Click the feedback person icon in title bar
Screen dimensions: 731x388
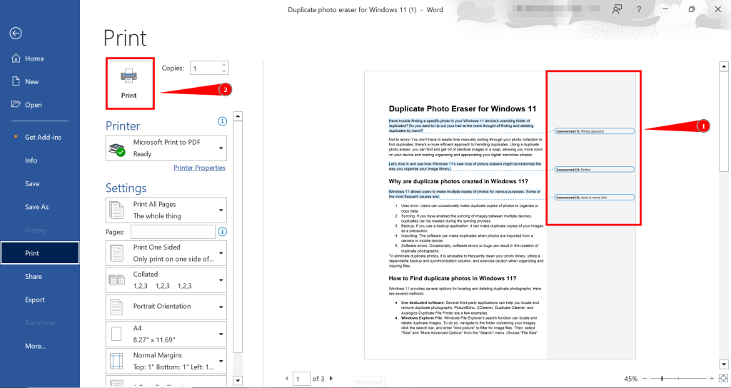coord(617,9)
